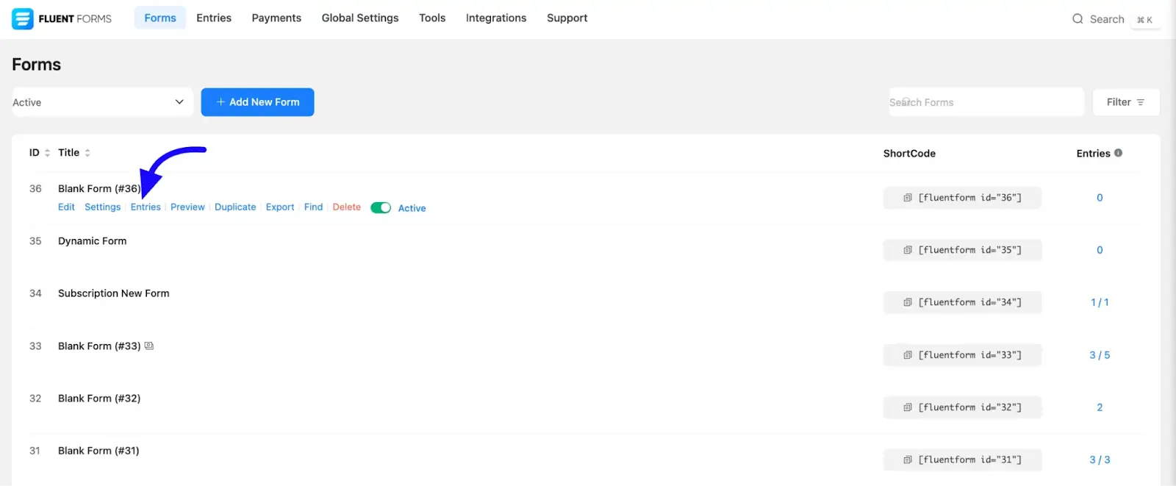Screen dimensions: 1176x486
Task: Click the Active label beside form 36 switch
Action: point(412,208)
